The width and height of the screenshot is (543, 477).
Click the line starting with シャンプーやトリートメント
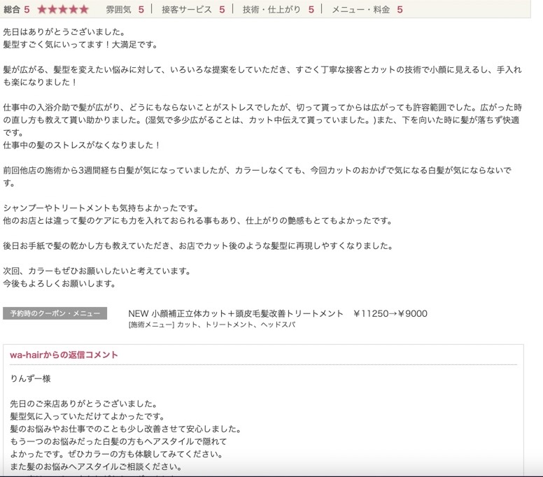pos(101,208)
